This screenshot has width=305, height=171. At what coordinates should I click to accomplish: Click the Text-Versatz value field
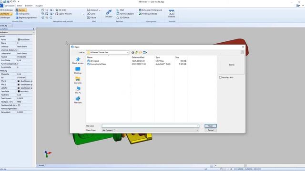[x=25, y=98]
